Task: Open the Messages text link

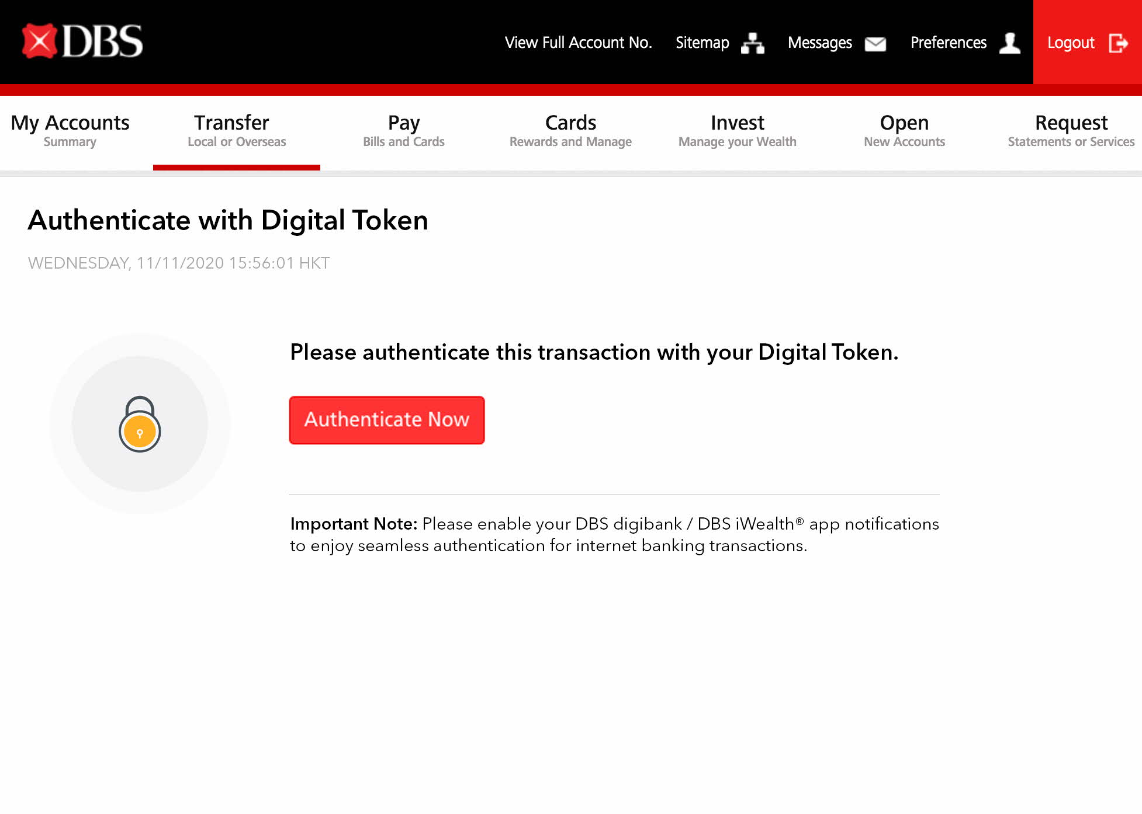Action: click(x=819, y=43)
